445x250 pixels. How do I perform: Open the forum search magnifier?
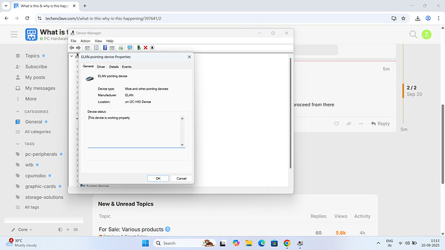(x=413, y=34)
